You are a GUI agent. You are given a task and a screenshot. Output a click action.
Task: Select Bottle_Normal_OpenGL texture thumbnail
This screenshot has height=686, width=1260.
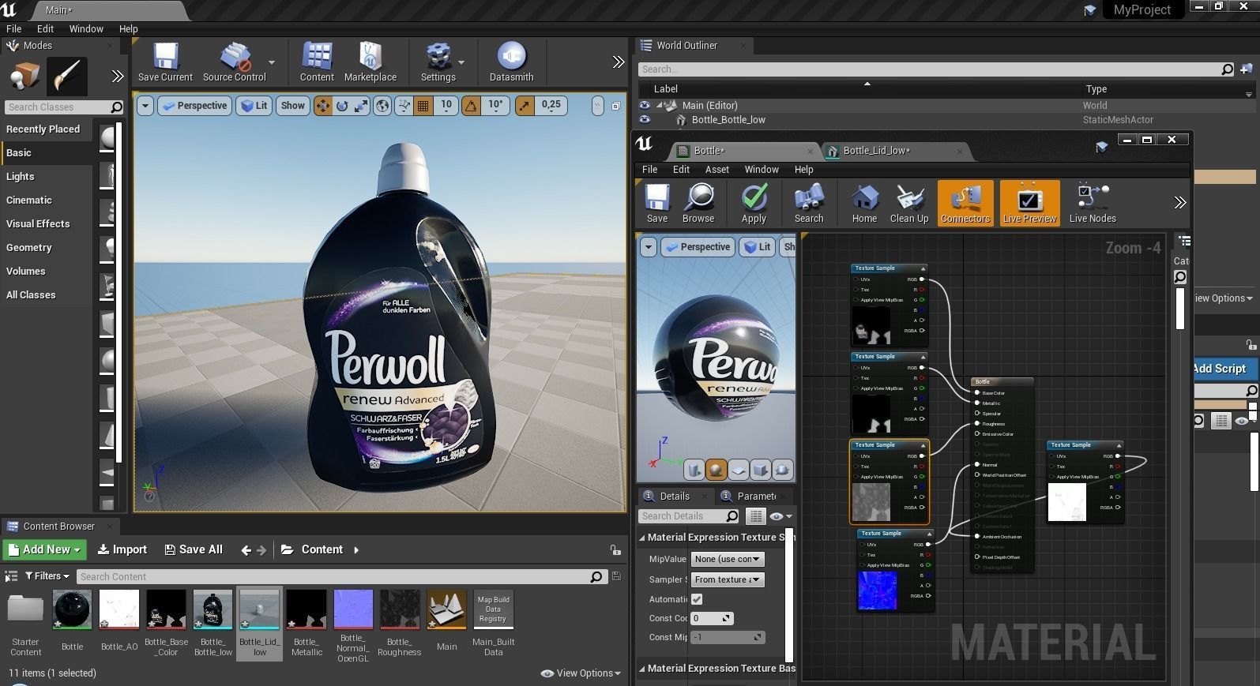click(x=353, y=609)
